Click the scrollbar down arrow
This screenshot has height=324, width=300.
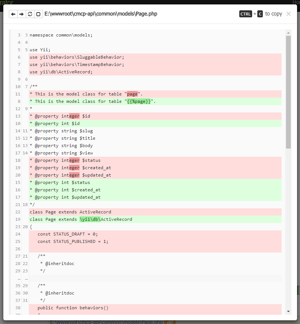coord(288,311)
